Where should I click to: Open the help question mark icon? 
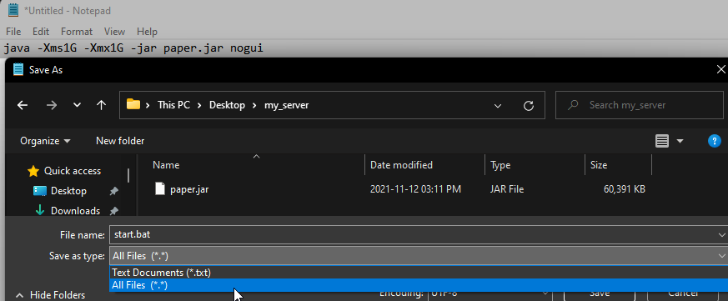(714, 141)
